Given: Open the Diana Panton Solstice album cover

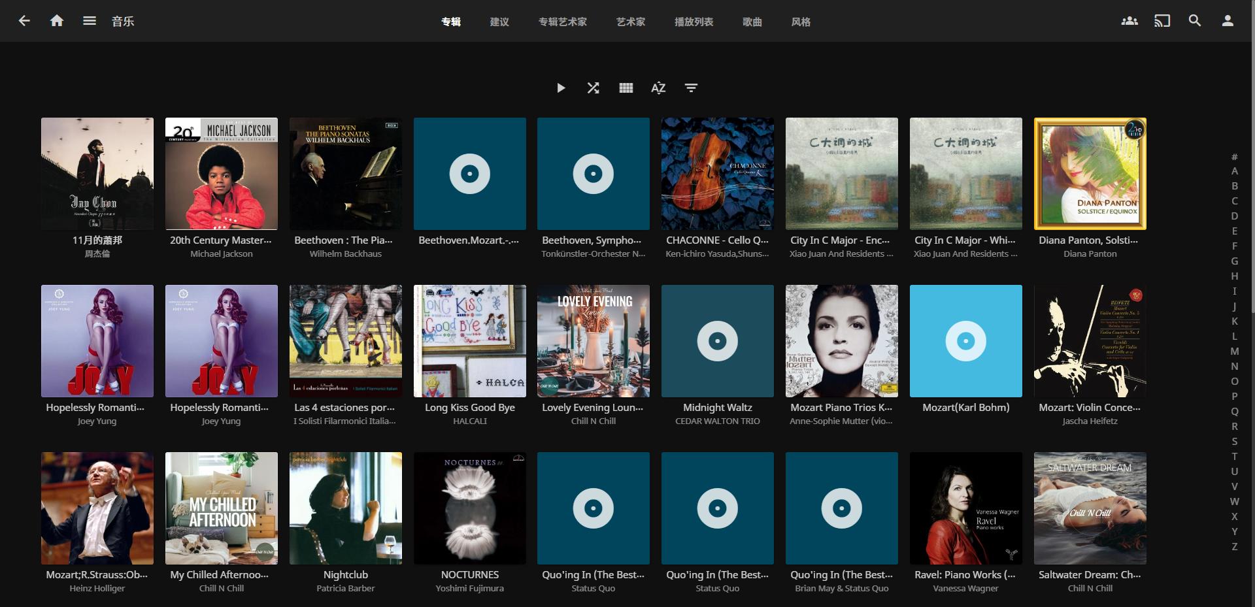Looking at the screenshot, I should point(1090,174).
